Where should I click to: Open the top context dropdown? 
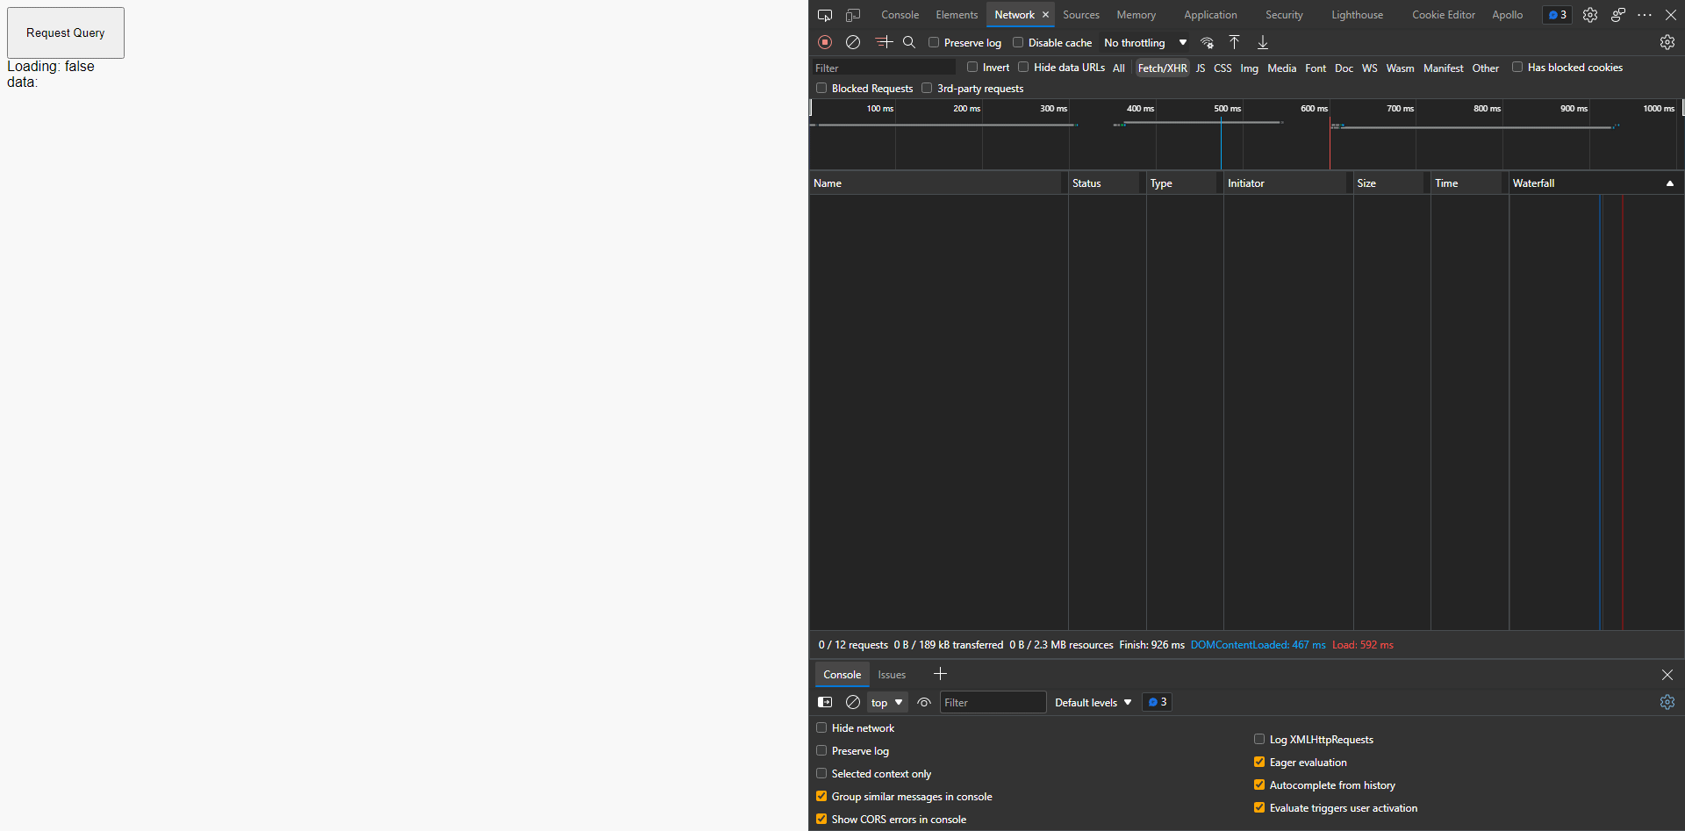coord(886,702)
